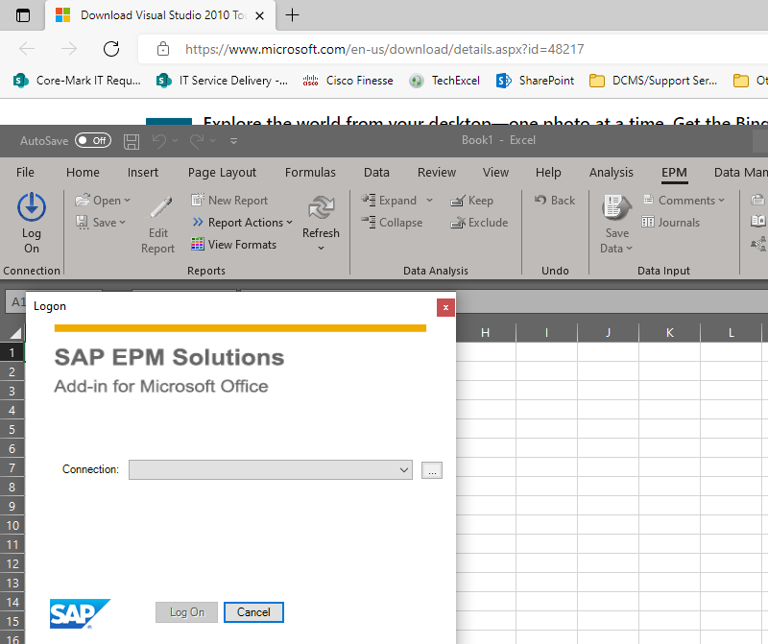
Task: Open the browser tab actions menu icon
Action: click(22, 15)
